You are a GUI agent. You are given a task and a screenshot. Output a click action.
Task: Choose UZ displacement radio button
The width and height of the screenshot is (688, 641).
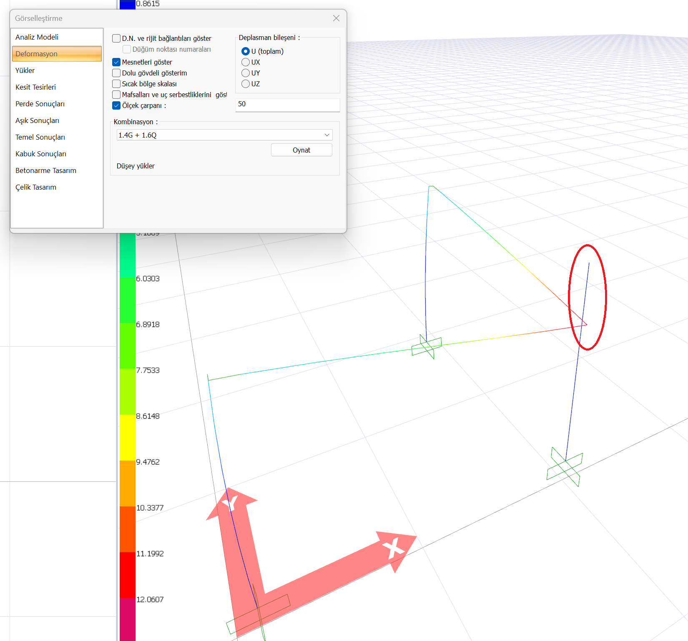(246, 84)
